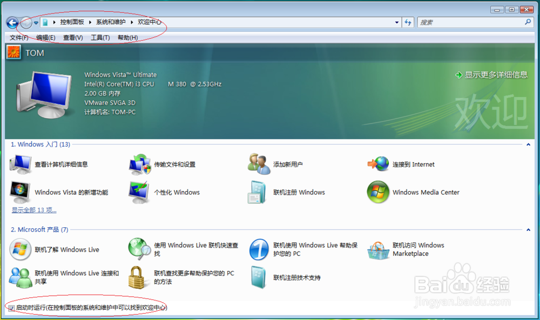540x320 pixels.
Task: Select 控制面板 breadcrumb in address bar
Action: (x=72, y=22)
